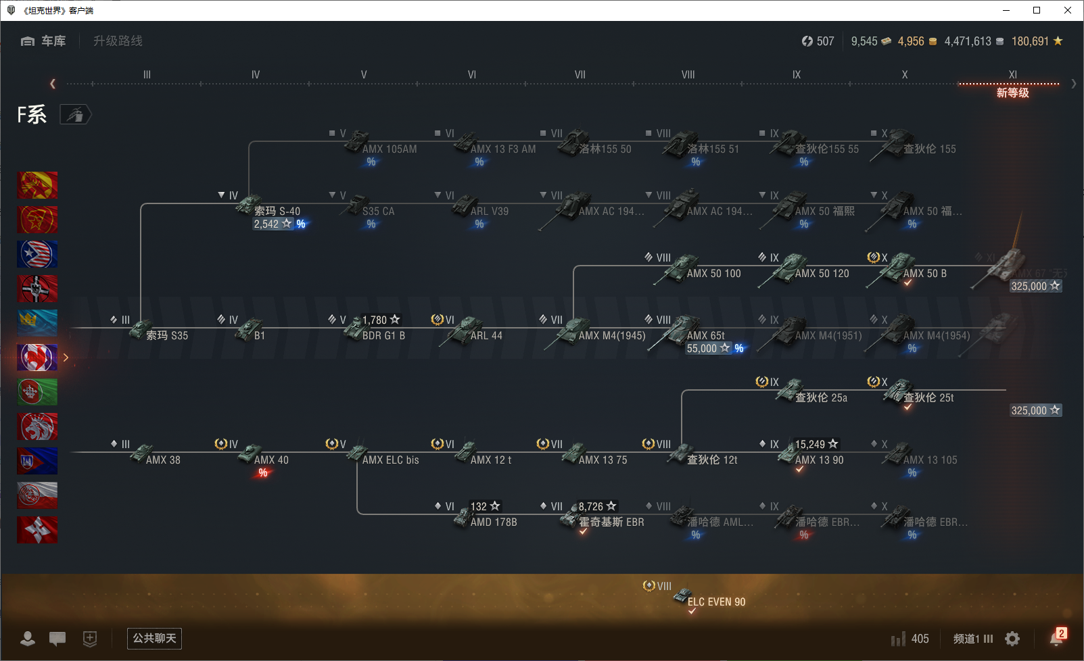The height and width of the screenshot is (661, 1084).
Task: Select the green flag with white crown emblem
Action: (x=37, y=392)
